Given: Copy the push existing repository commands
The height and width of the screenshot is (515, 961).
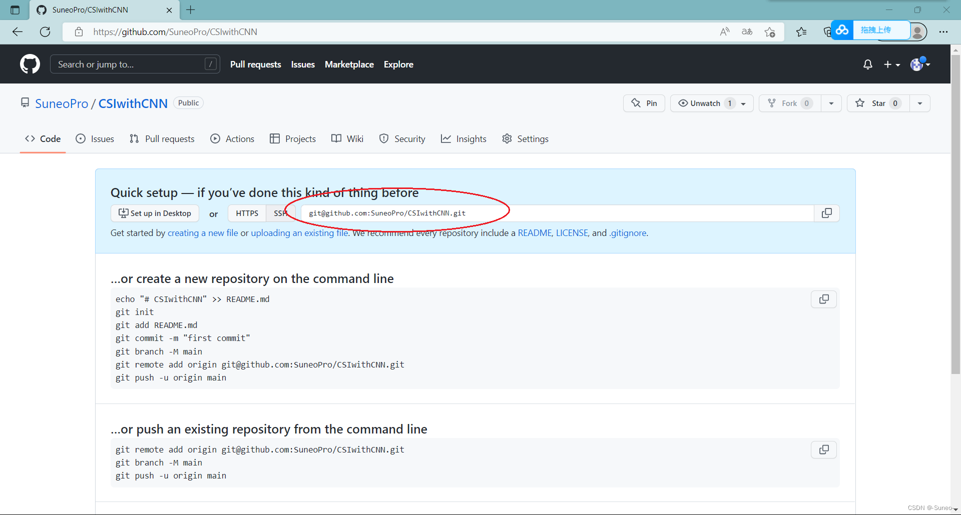Looking at the screenshot, I should click(x=824, y=449).
